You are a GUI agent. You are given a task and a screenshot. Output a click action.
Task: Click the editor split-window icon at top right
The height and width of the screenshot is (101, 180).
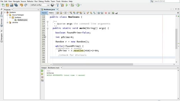pyautogui.click(x=178, y=13)
